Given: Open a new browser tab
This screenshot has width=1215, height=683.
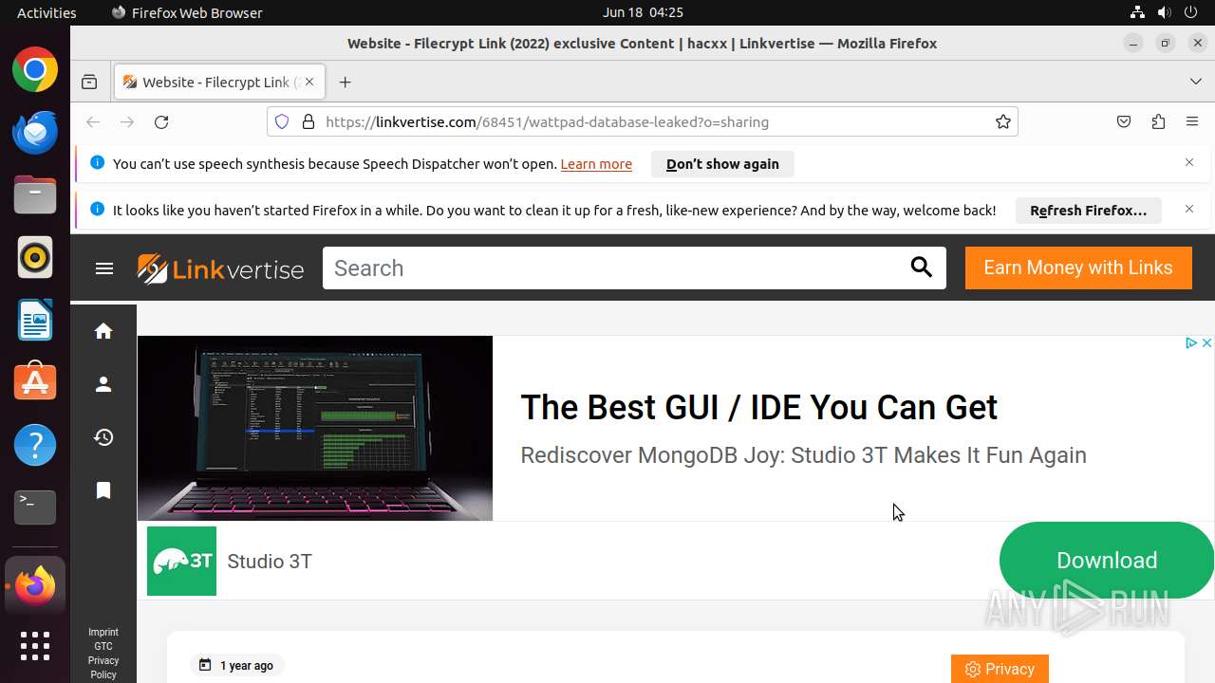Looking at the screenshot, I should (345, 83).
